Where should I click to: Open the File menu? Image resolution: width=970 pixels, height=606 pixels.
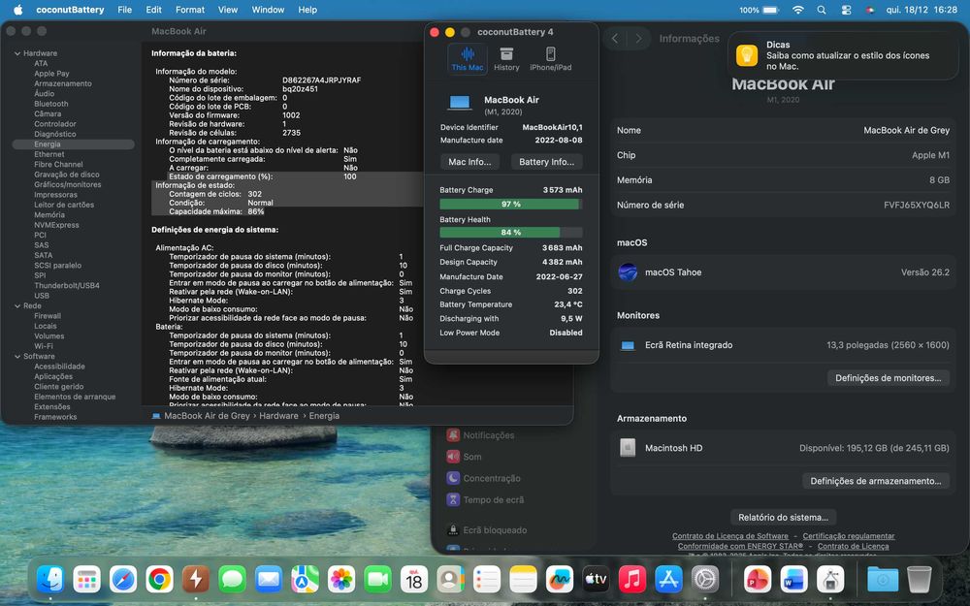coord(125,10)
